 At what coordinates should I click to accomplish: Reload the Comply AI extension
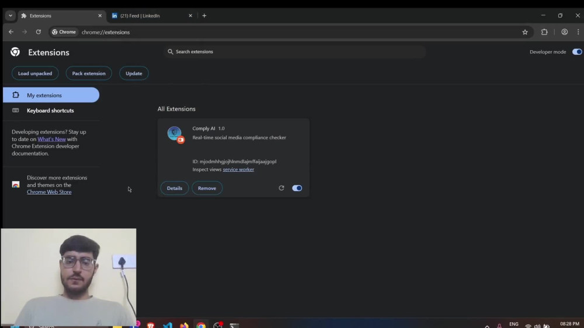pos(281,188)
